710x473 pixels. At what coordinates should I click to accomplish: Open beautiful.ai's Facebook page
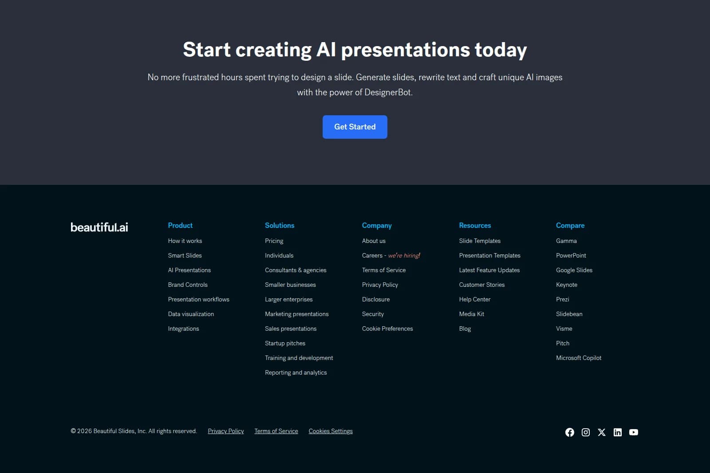point(570,432)
